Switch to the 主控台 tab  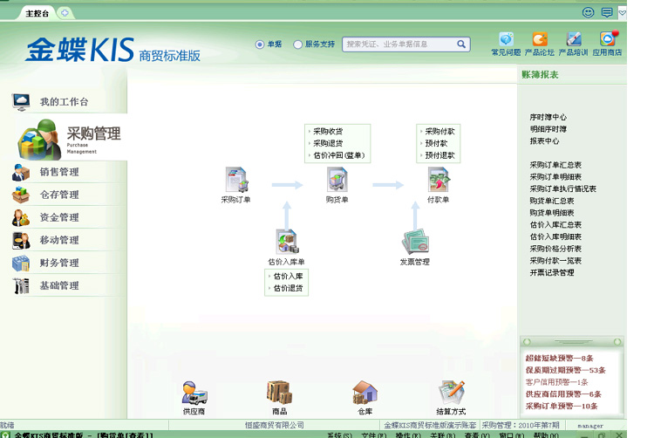[x=37, y=13]
